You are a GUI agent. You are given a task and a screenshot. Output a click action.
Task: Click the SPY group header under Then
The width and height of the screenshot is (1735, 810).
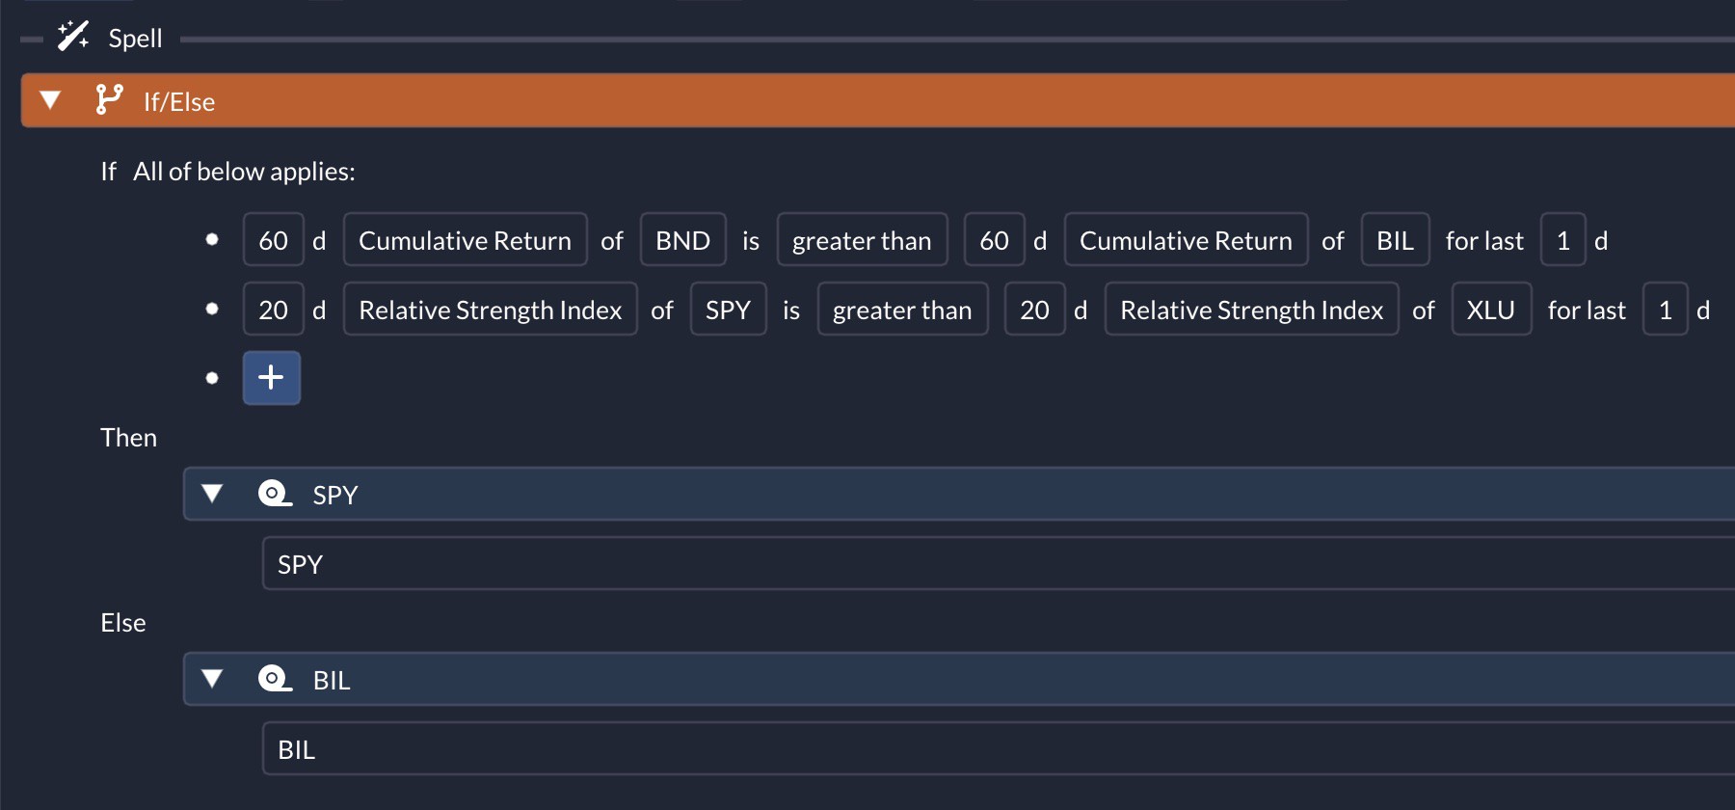pos(959,494)
